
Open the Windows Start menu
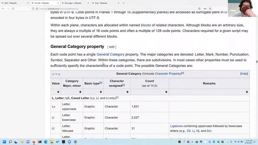click(x=4, y=142)
